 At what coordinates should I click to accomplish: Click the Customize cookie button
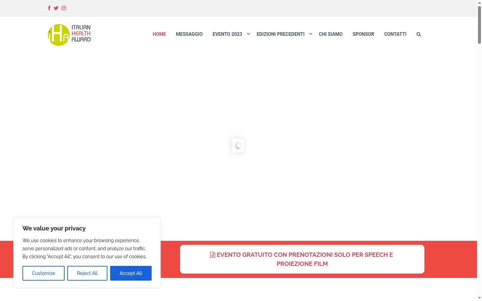[x=44, y=273]
